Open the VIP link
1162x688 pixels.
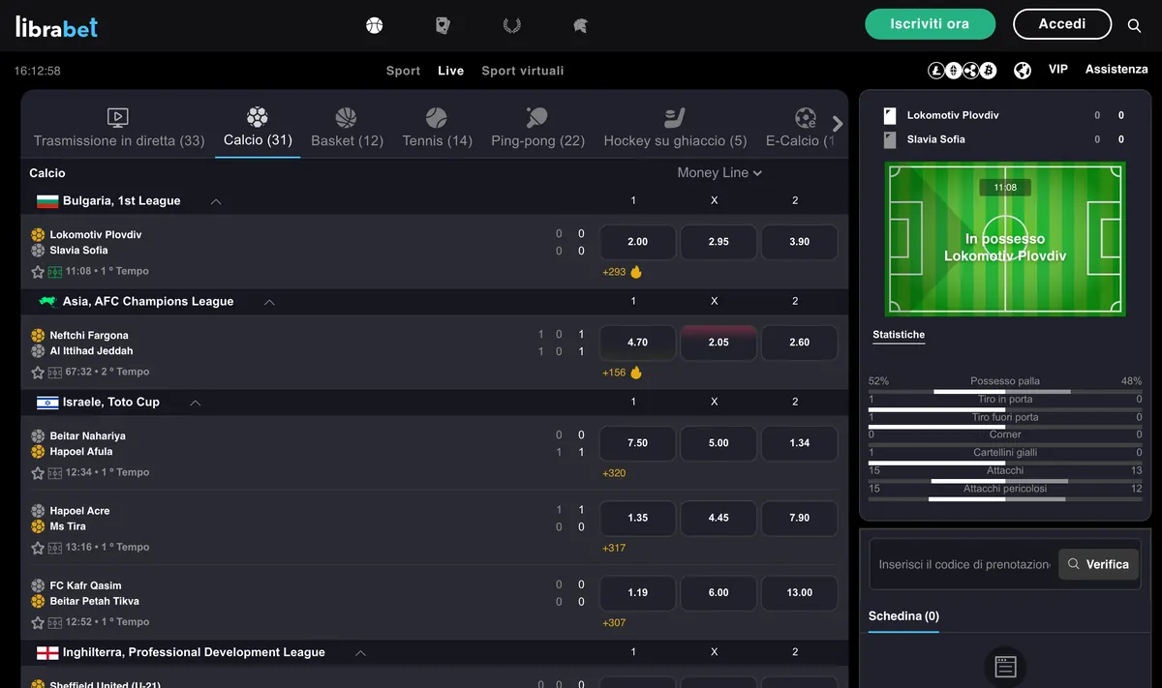click(x=1058, y=70)
